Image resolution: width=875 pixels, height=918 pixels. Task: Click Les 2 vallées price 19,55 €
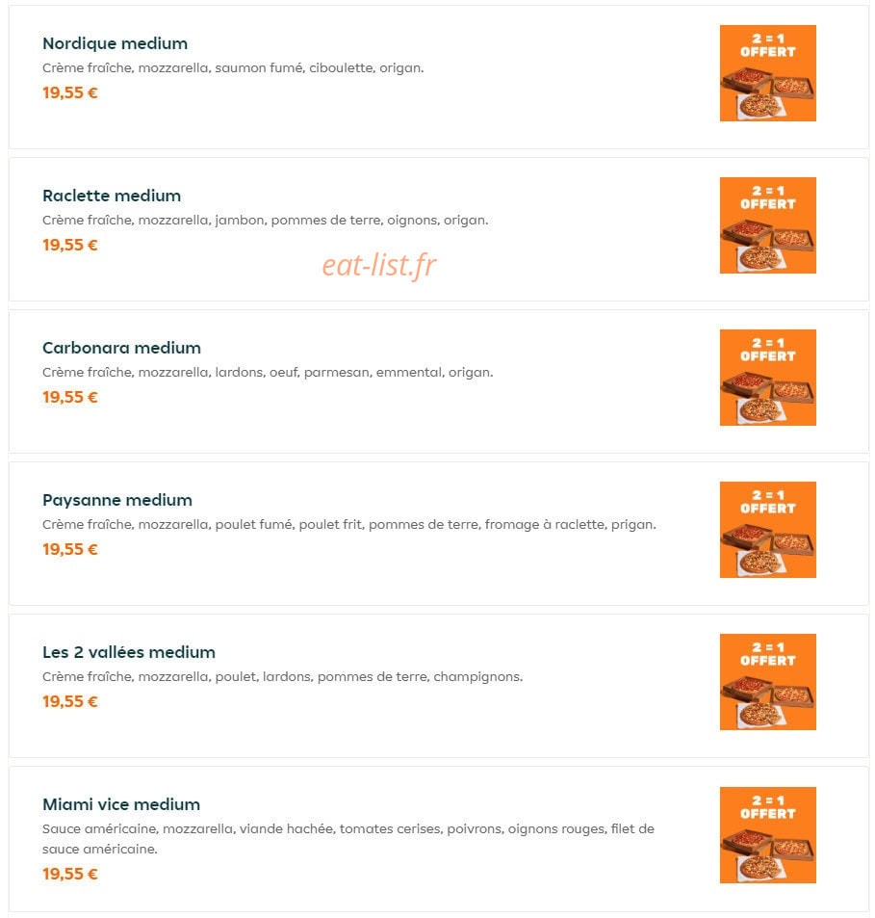coord(69,701)
